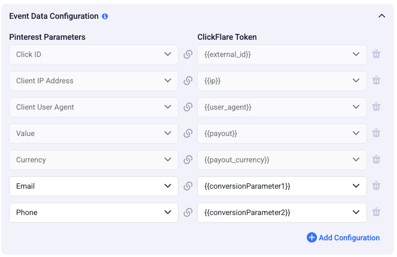The image size is (397, 257).
Task: Open the Click ID parameter dropdown
Action: click(x=93, y=54)
